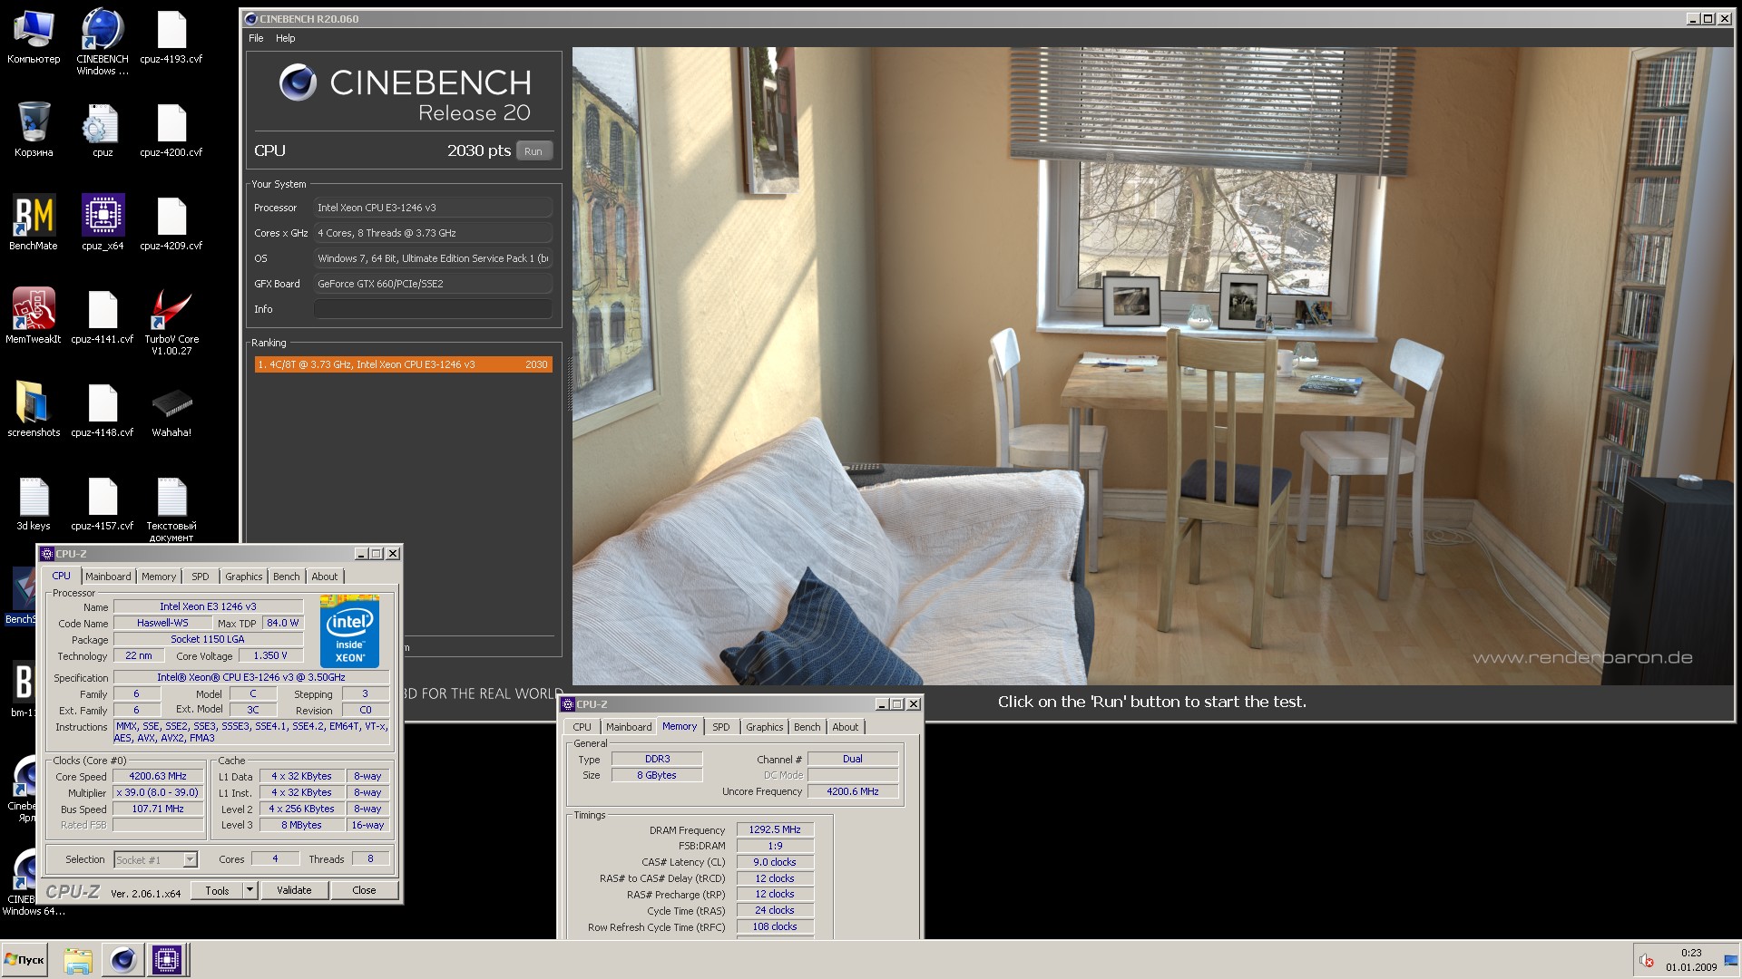Open the Socket #1 selection dropdown
This screenshot has width=1742, height=979.
click(155, 859)
